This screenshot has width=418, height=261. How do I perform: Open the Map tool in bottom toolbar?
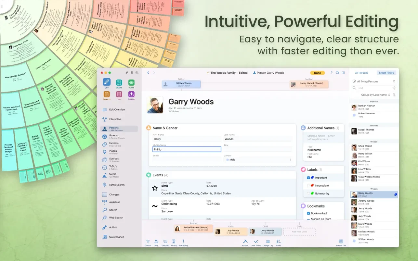tap(156, 242)
